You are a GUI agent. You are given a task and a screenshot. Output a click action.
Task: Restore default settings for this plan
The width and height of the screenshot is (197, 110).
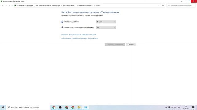point(80,38)
